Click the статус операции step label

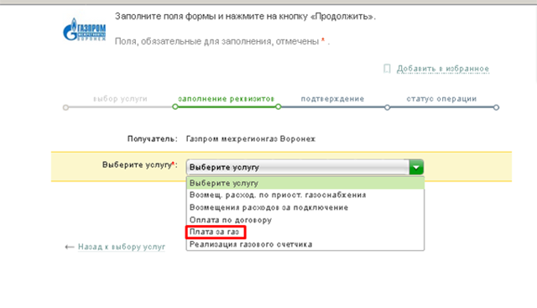(441, 99)
